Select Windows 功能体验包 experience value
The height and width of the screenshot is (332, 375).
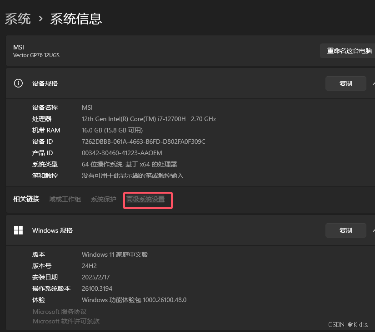click(x=134, y=300)
